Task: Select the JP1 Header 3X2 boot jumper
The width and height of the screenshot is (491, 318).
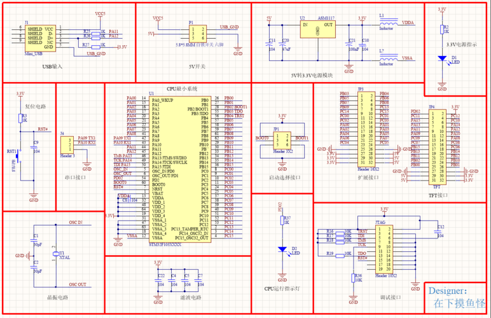Action: 282,141
